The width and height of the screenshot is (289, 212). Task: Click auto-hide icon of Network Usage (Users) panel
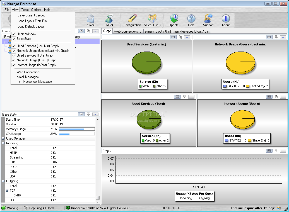point(276,97)
